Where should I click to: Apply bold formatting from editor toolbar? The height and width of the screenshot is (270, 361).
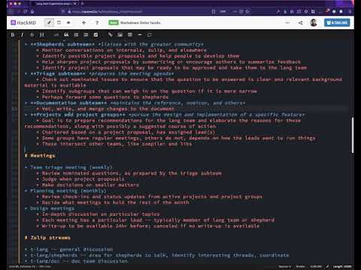pyautogui.click(x=13, y=34)
